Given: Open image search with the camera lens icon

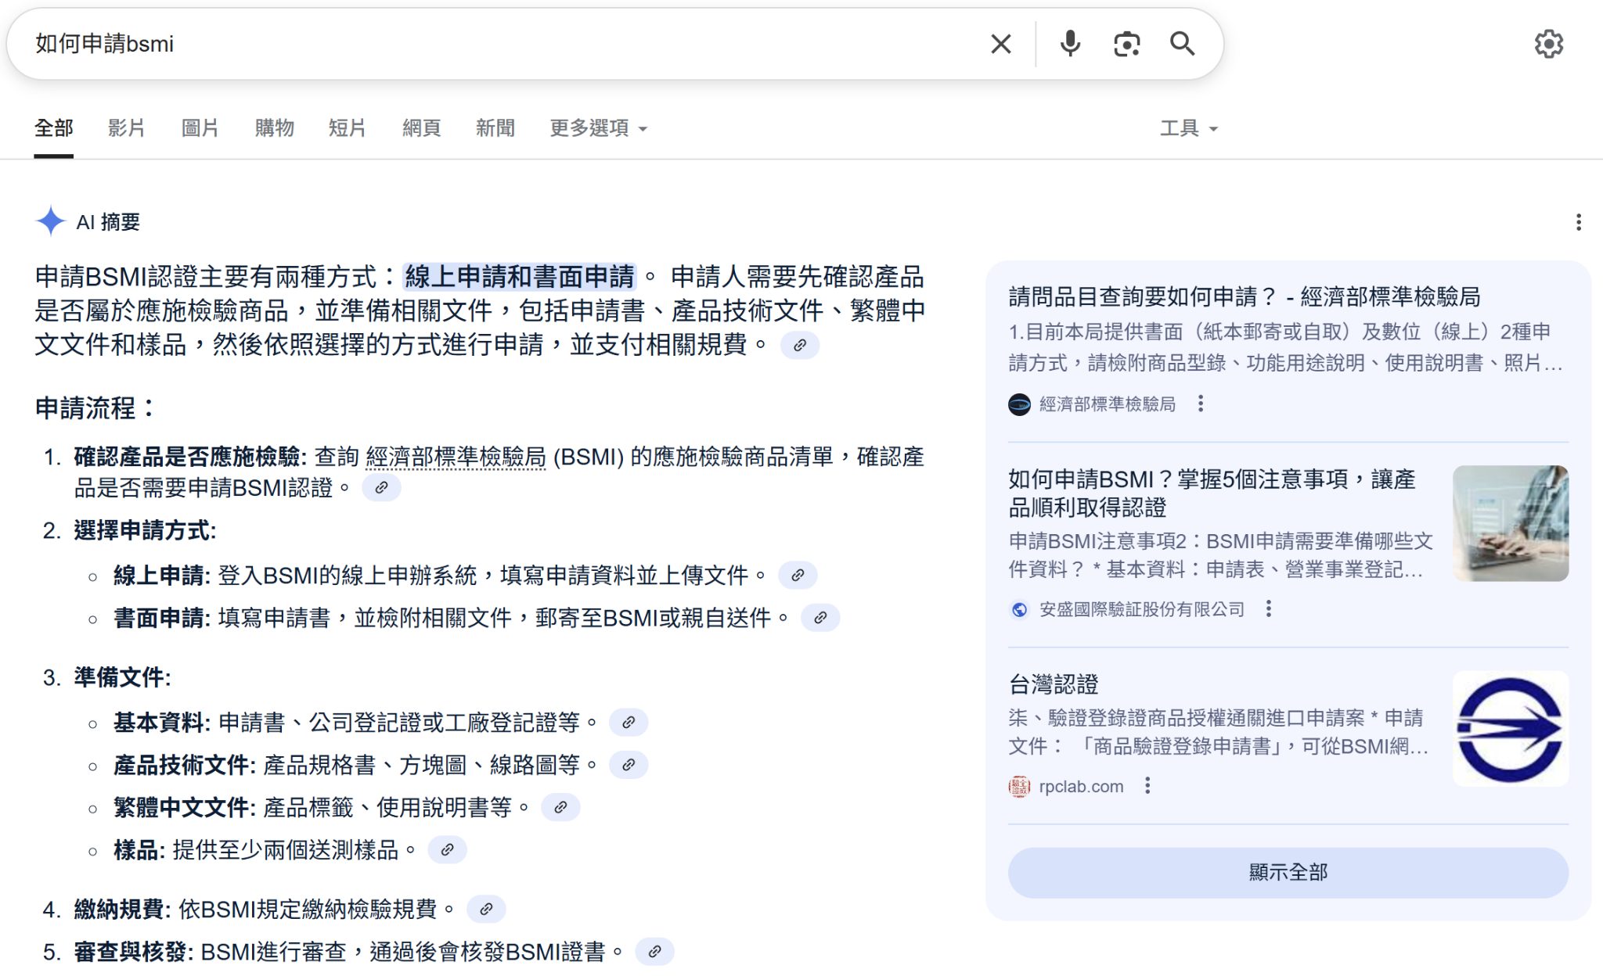Looking at the screenshot, I should [1126, 44].
